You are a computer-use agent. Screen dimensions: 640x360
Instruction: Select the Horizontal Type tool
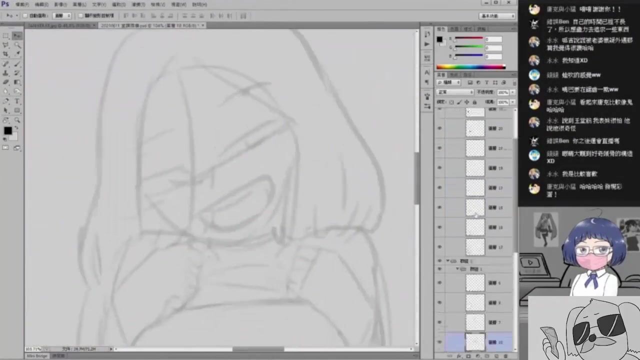17,101
